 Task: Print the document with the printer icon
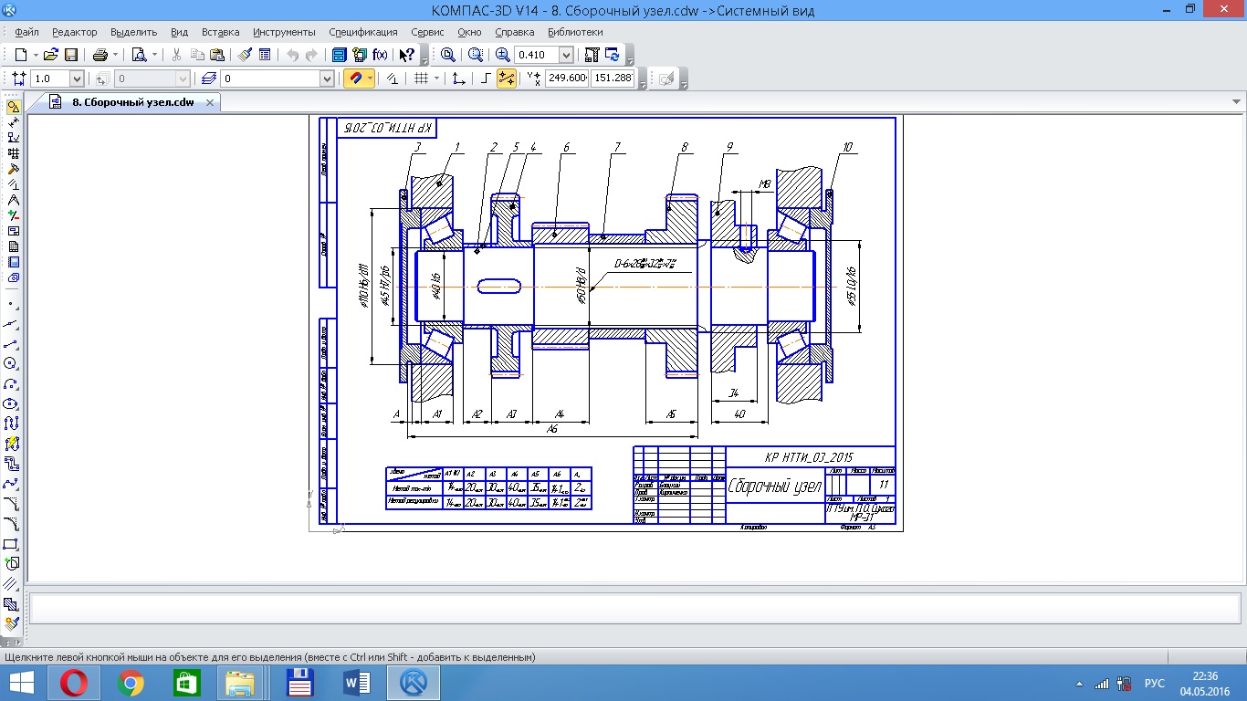click(x=100, y=55)
